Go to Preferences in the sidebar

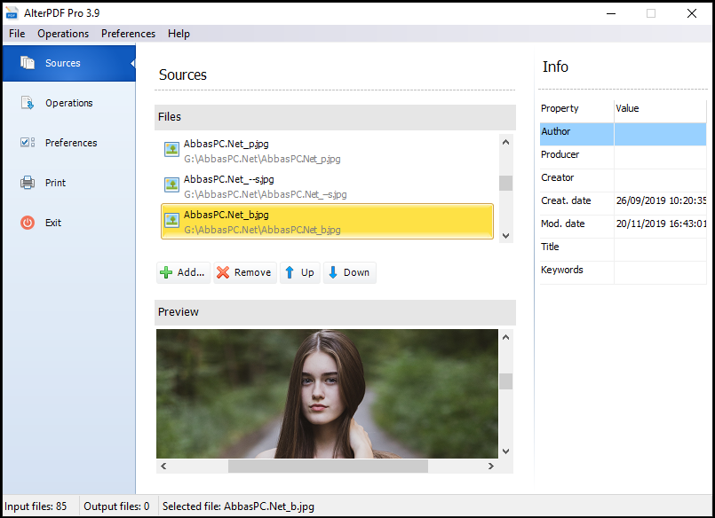(x=69, y=143)
